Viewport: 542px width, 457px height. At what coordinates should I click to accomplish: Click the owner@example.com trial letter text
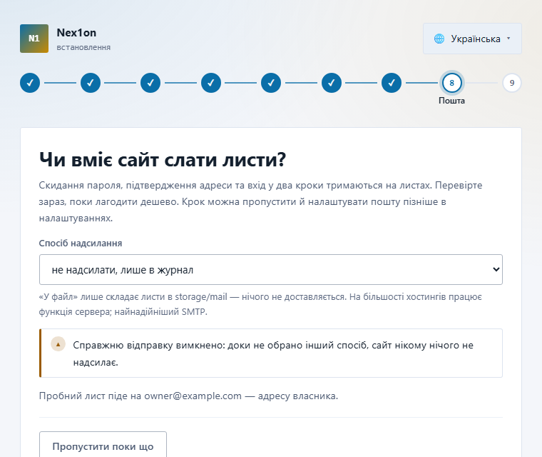(188, 396)
